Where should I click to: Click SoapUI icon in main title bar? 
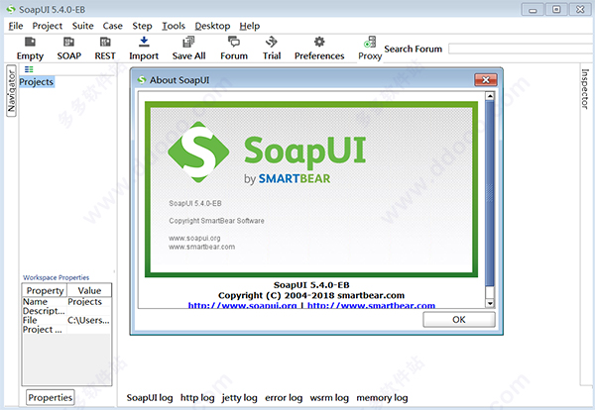point(11,9)
